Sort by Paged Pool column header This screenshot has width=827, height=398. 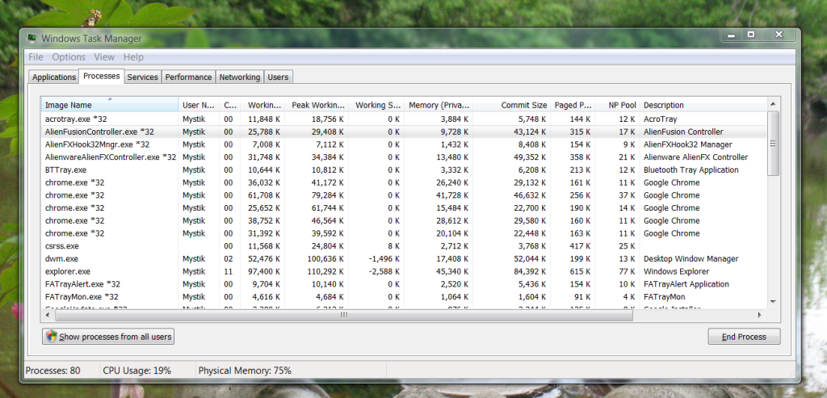pyautogui.click(x=573, y=105)
